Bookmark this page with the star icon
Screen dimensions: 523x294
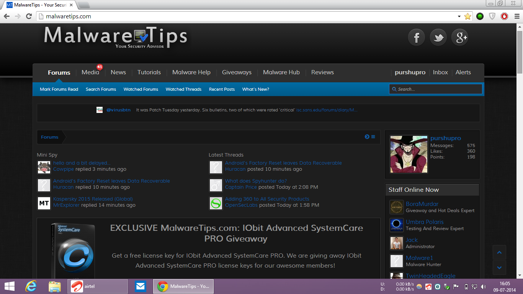click(x=467, y=16)
